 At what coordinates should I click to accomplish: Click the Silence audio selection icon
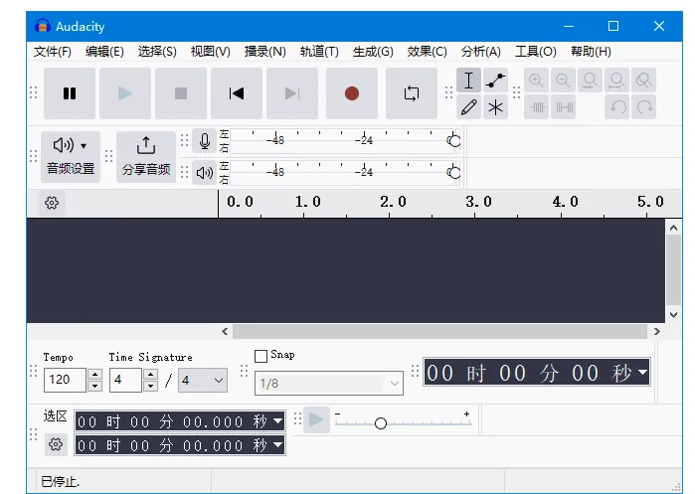tap(564, 107)
